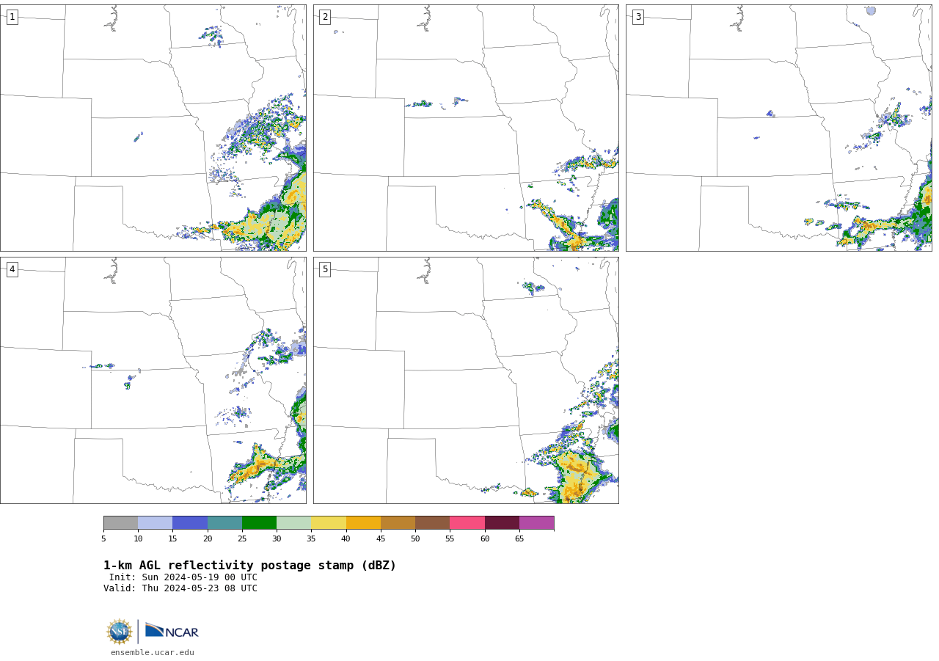Click the maroon 60-65 dBZ swatch
Screen dimensions: 939x661
502,523
